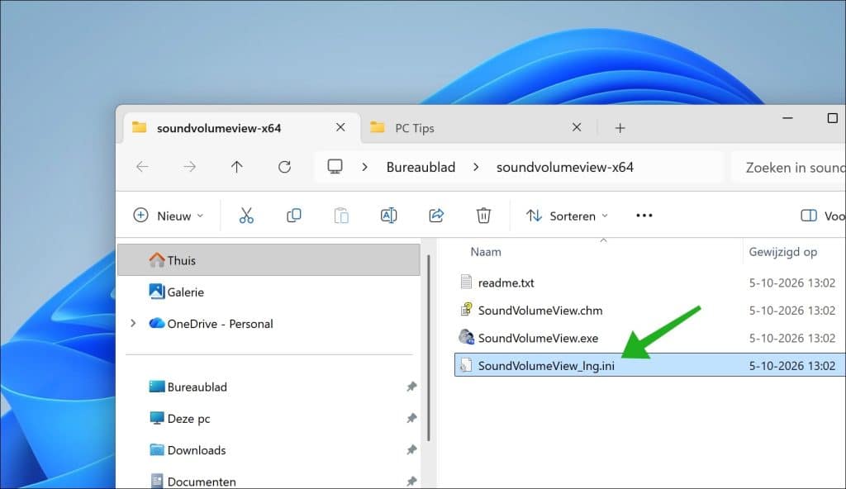Maximize the File Explorer window
846x489 pixels.
click(833, 117)
